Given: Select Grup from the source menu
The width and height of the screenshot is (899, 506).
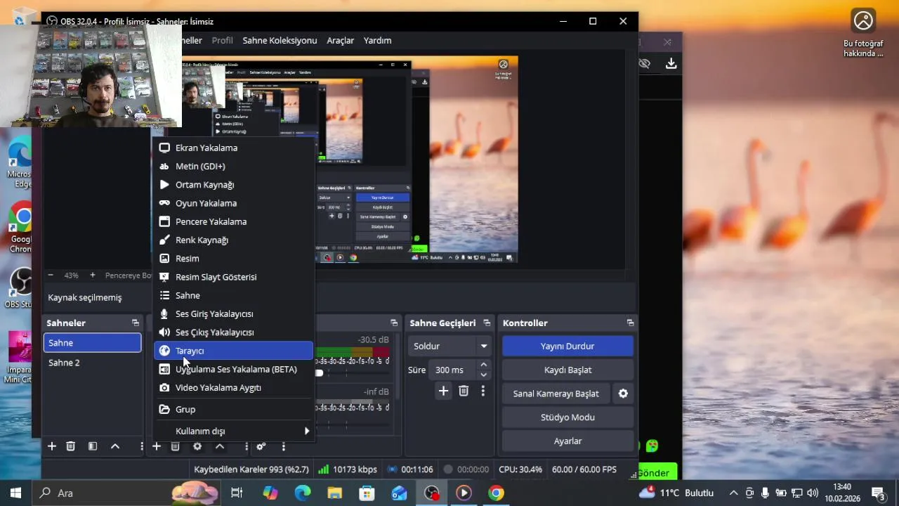Looking at the screenshot, I should click(x=234, y=409).
